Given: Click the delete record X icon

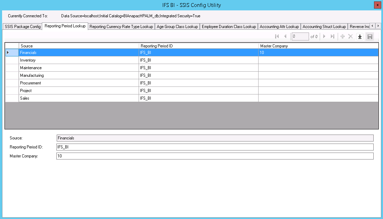Looking at the screenshot, I should coord(350,36).
